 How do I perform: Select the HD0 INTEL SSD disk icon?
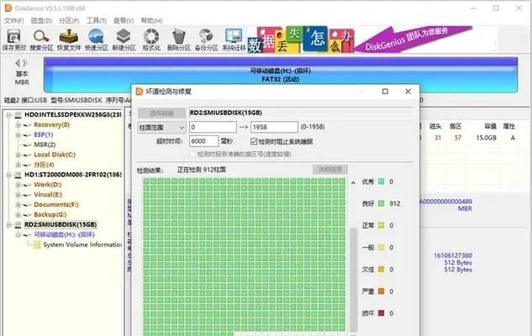pyautogui.click(x=18, y=115)
